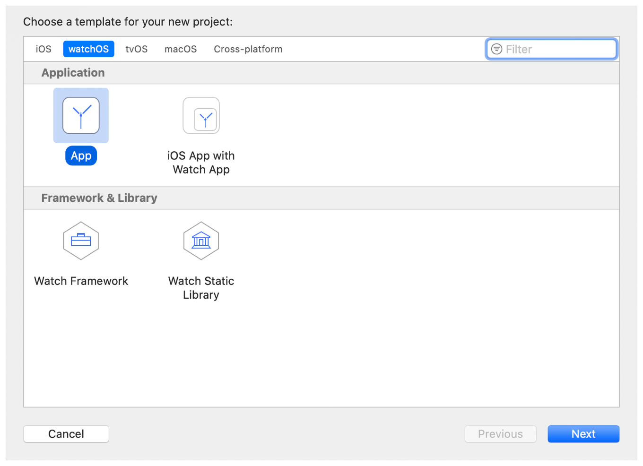This screenshot has height=466, width=643.
Task: Click the filter icon in the search field
Action: (x=496, y=49)
